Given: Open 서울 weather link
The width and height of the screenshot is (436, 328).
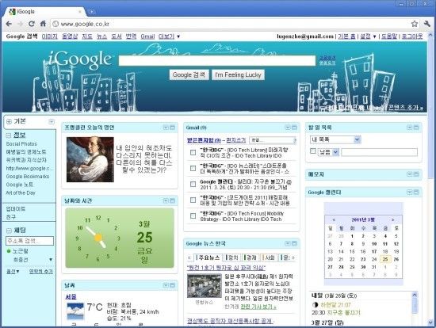Looking at the screenshot, I should pos(71,297).
